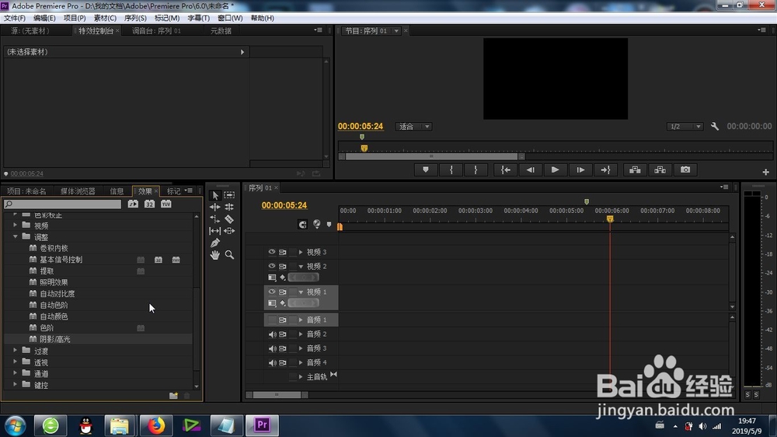Open the 序列(S) menu

pyautogui.click(x=135, y=18)
